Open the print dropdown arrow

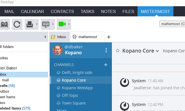point(37,24)
